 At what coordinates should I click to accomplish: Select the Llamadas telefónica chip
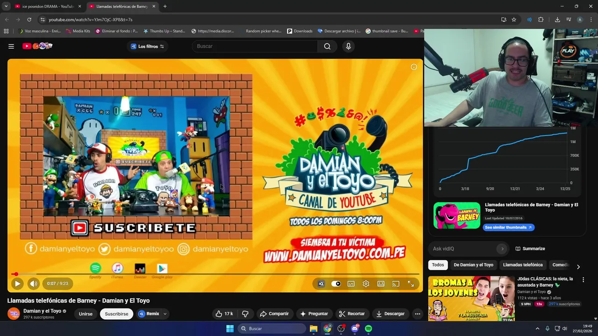coord(523,265)
